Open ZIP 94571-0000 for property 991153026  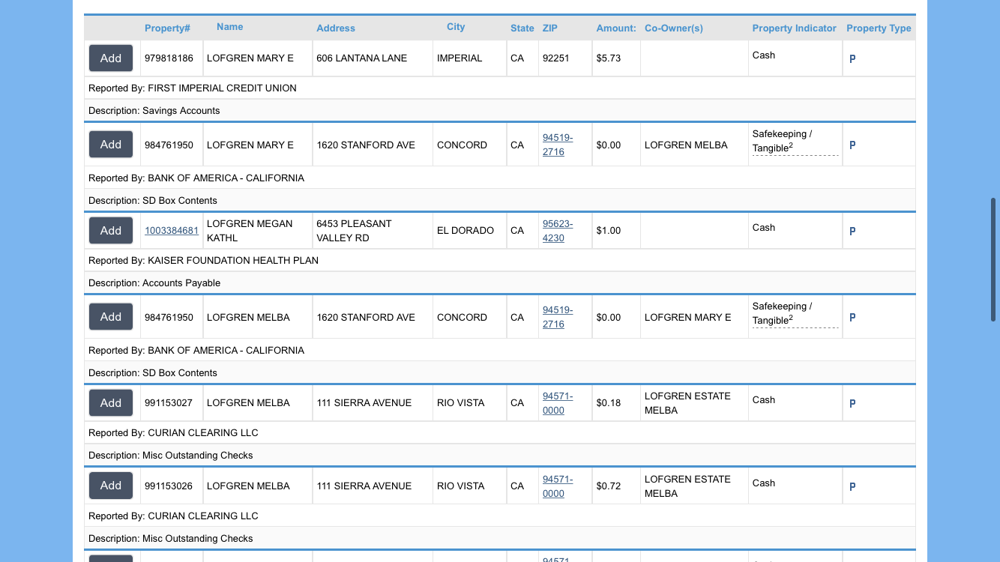[558, 486]
